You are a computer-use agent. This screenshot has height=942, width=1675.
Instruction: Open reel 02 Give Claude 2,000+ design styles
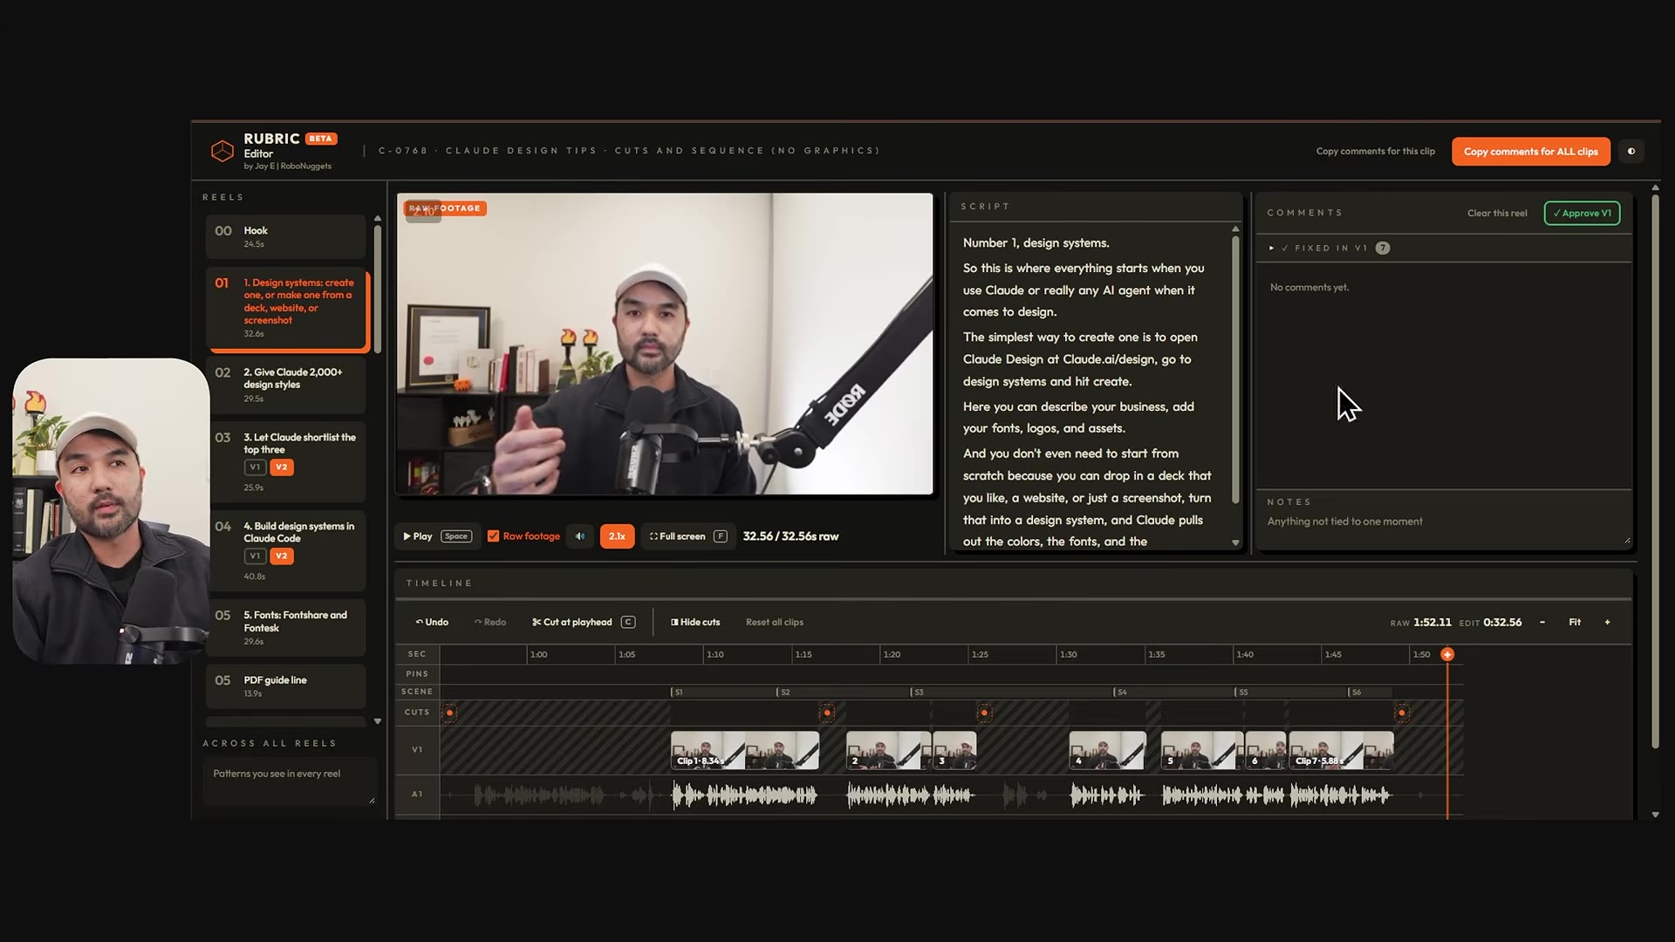(x=285, y=385)
